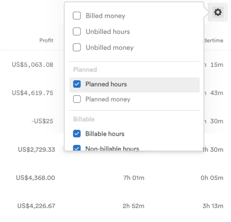Tick the Unbilled money checkbox

[x=77, y=47]
